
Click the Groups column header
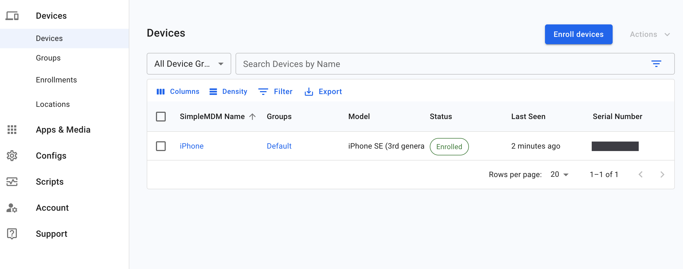click(279, 117)
